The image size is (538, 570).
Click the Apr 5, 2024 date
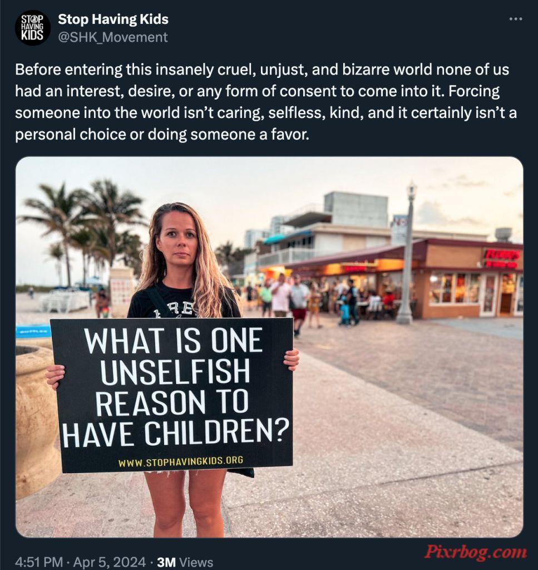point(110,562)
